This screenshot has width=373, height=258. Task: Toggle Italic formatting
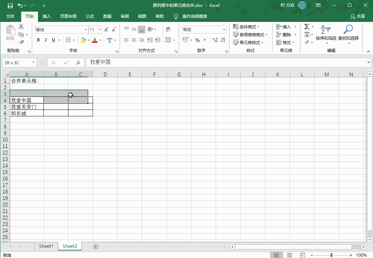46,40
